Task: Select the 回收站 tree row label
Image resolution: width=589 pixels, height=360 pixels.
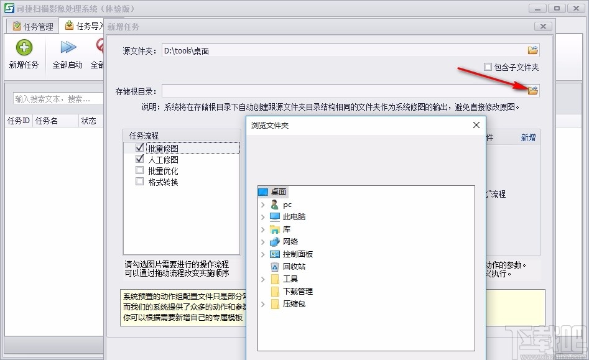Action: [x=294, y=267]
